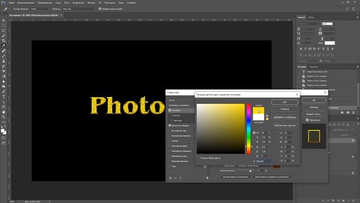The image size is (360, 203).
Task: Click the vertical hue slider strip
Action: (x=249, y=129)
